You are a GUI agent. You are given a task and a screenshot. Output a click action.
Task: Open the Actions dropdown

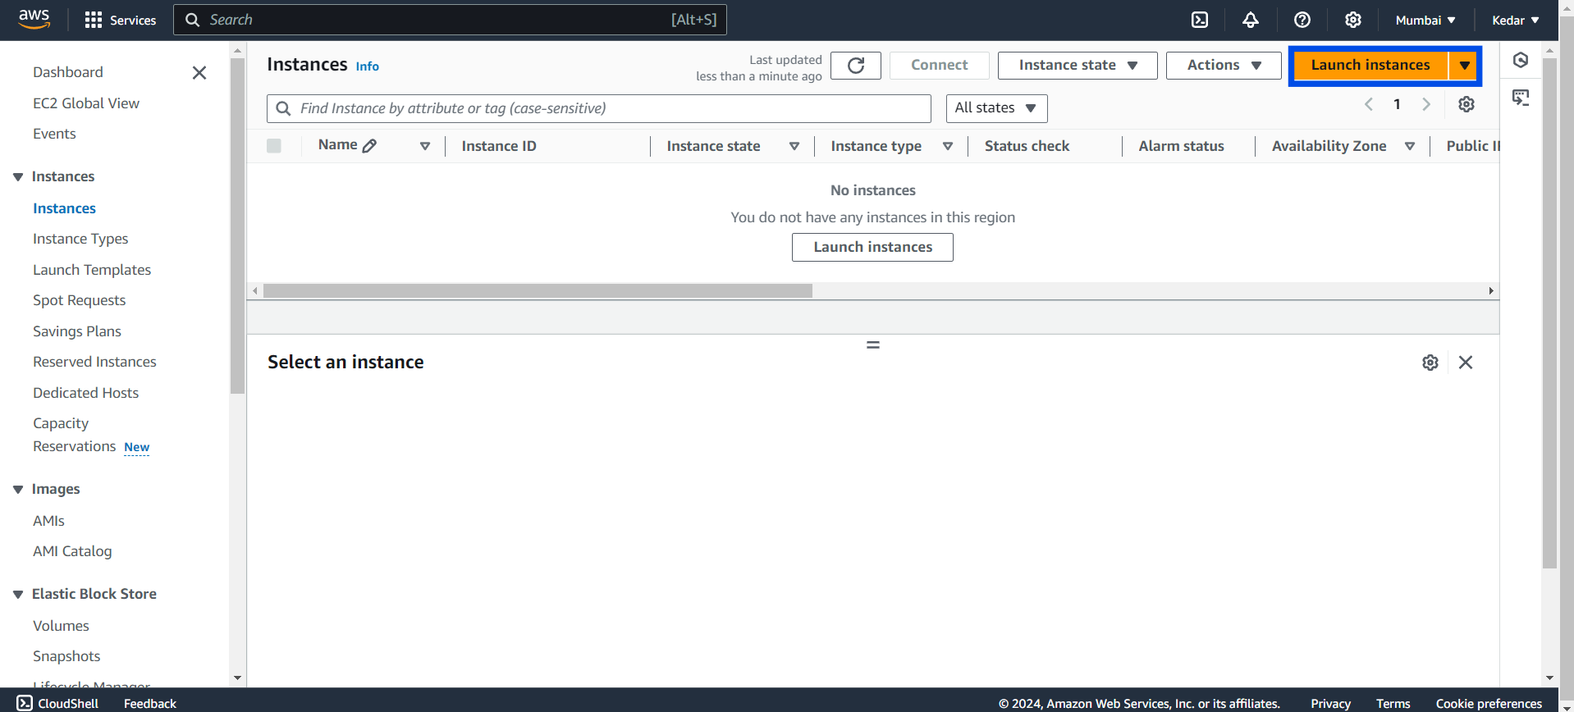(x=1224, y=66)
